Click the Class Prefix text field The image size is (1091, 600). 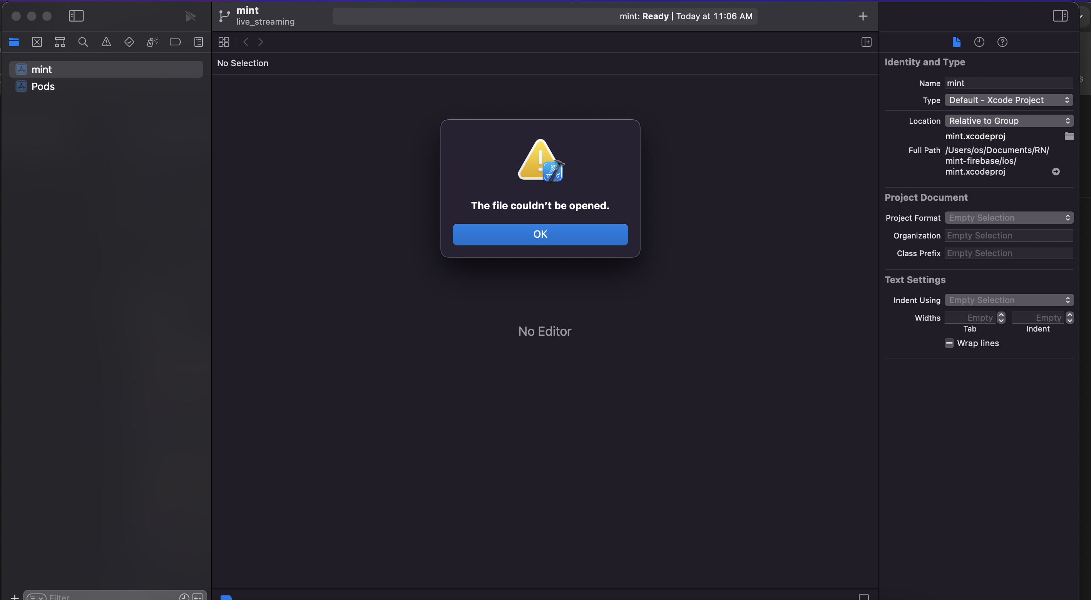(x=1009, y=253)
